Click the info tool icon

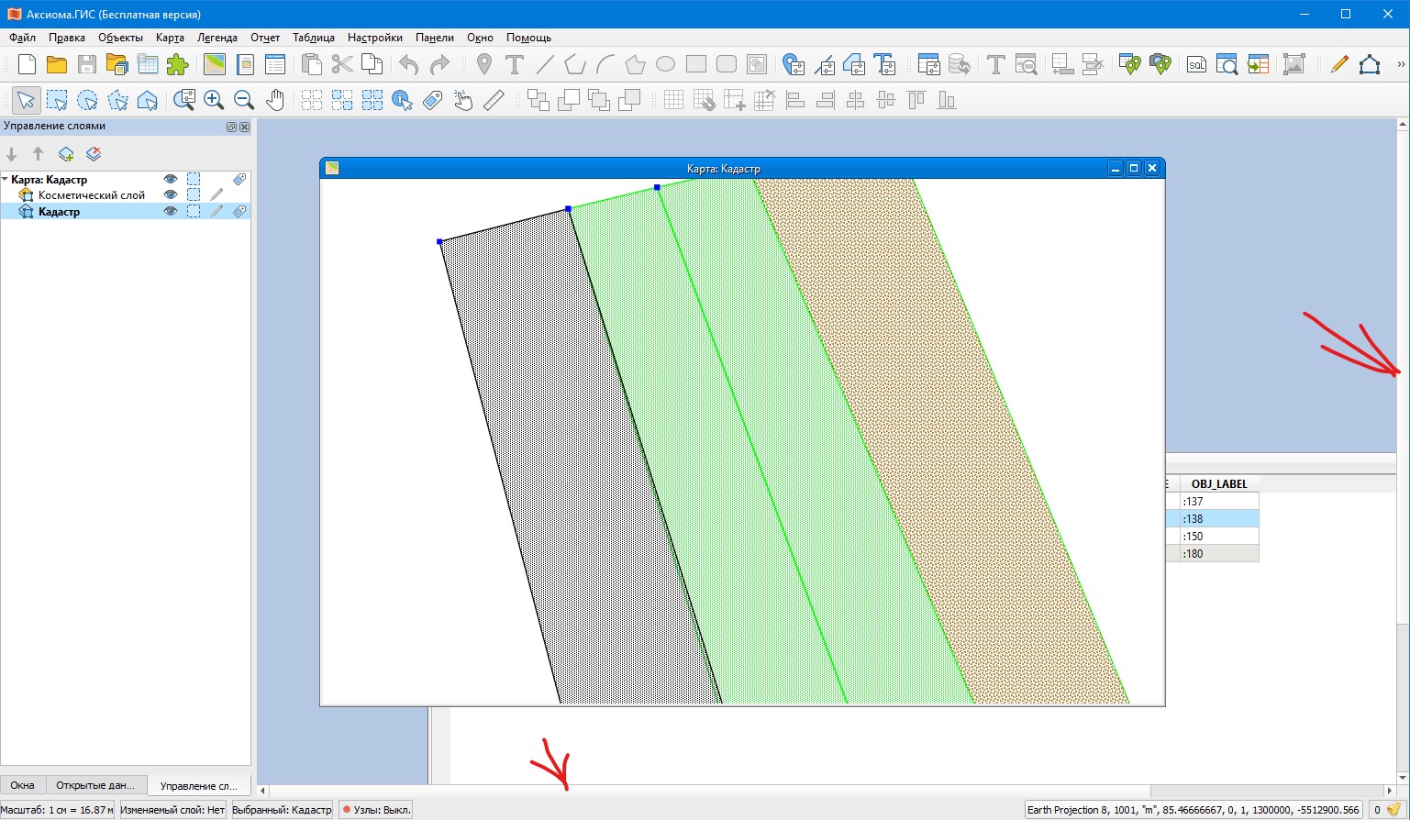click(402, 100)
